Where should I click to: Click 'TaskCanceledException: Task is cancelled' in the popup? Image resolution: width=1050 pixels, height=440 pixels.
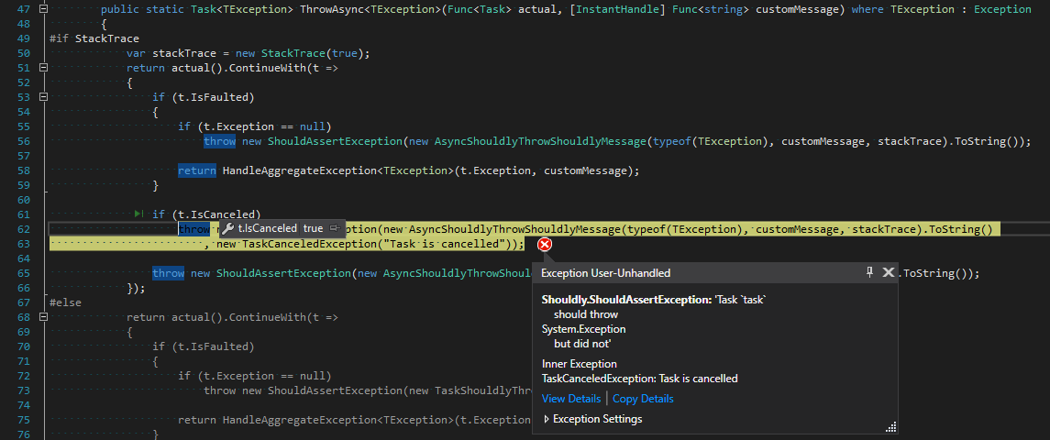click(639, 379)
